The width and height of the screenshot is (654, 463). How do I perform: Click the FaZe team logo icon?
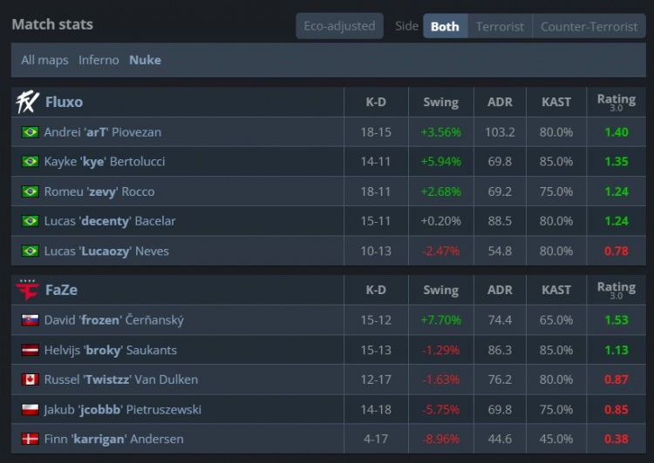tap(28, 290)
